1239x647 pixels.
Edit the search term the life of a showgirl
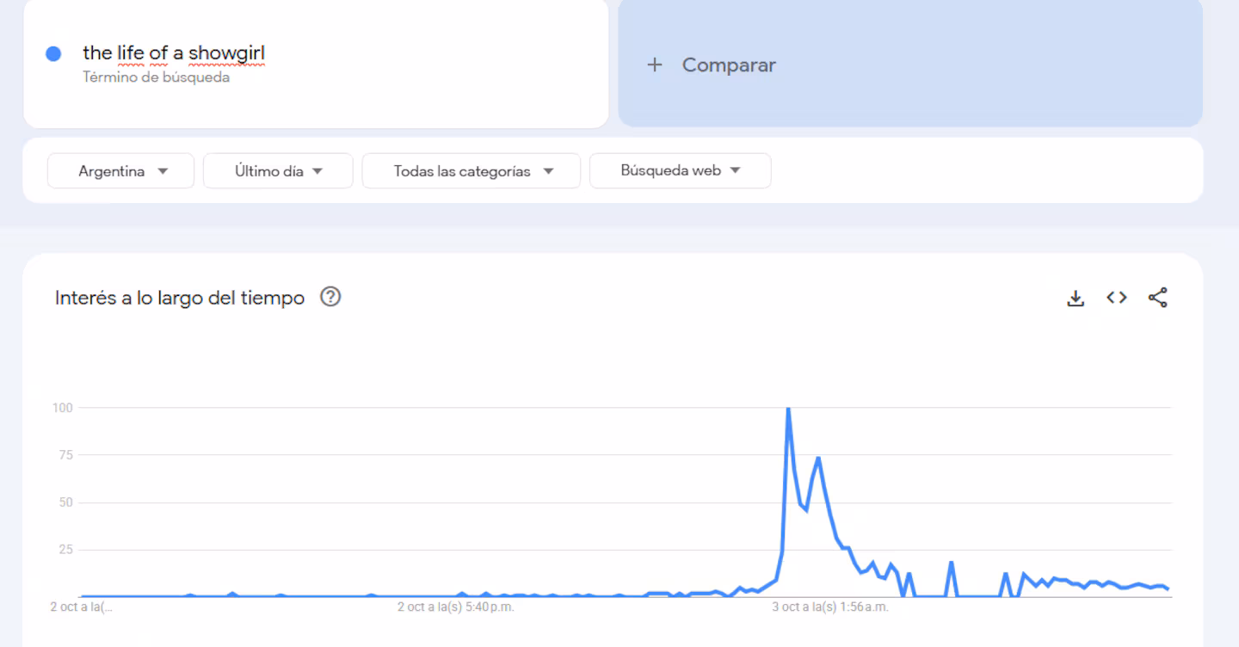(174, 53)
